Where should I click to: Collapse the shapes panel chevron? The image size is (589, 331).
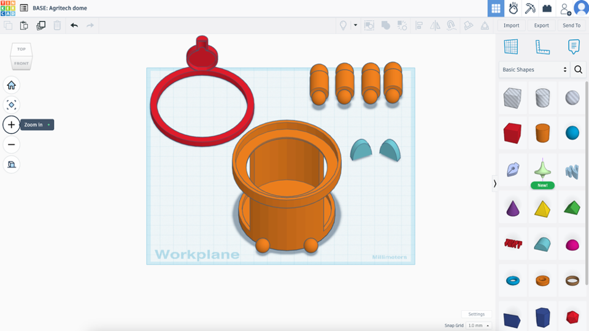pos(495,183)
